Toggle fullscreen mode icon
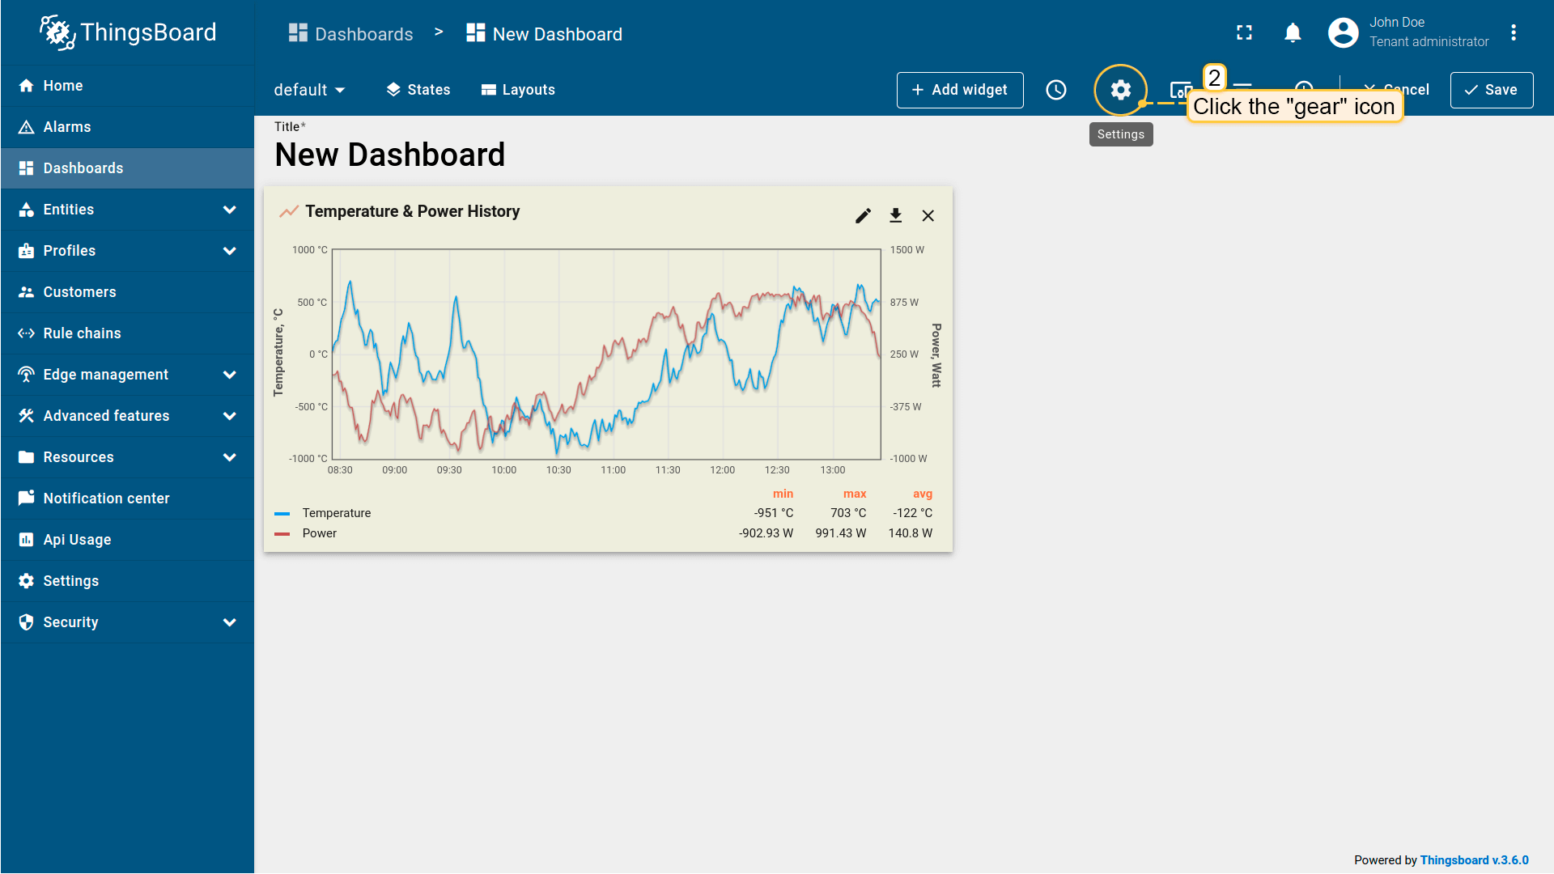Viewport: 1554px width, 874px height. click(x=1244, y=32)
